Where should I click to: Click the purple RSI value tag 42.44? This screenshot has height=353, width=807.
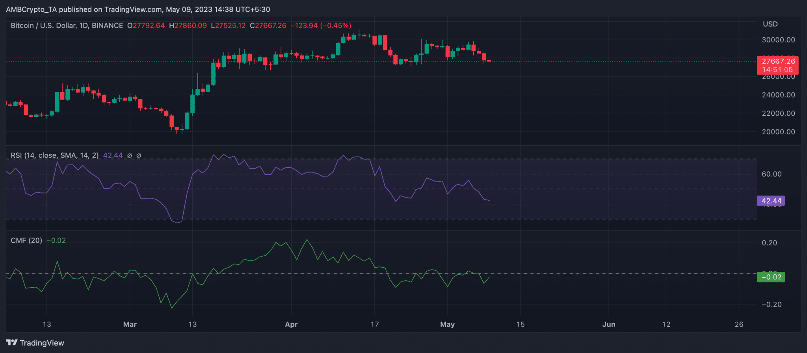(x=771, y=201)
